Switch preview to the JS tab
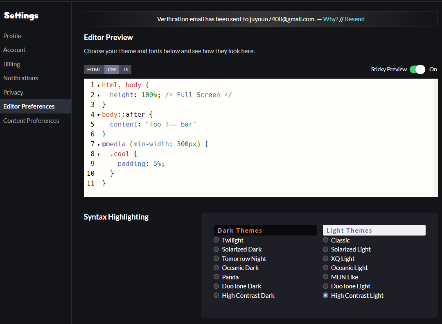This screenshot has width=442, height=324. [126, 70]
